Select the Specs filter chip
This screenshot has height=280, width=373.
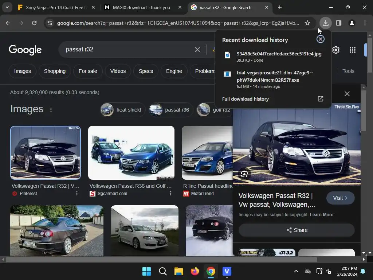coord(146,71)
